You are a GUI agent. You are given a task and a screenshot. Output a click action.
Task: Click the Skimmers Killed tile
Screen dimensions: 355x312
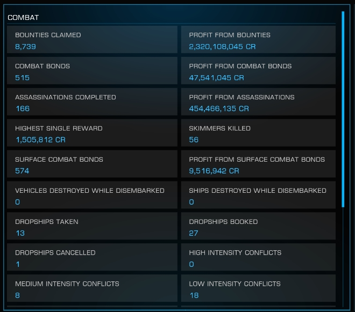(x=258, y=133)
